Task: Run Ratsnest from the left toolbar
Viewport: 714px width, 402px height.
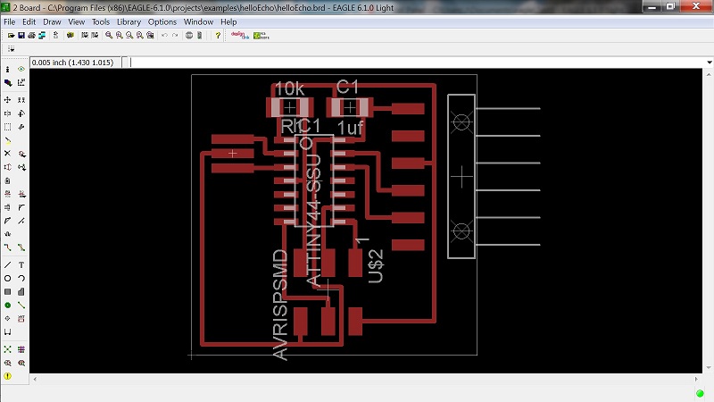Action: pyautogui.click(x=7, y=349)
